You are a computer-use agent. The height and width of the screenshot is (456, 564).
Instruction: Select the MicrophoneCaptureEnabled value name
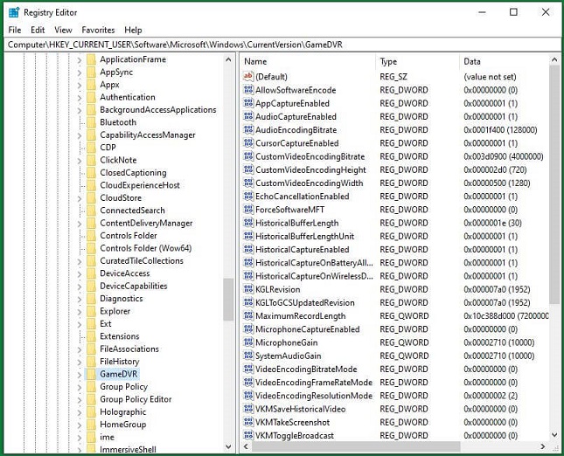pyautogui.click(x=308, y=329)
